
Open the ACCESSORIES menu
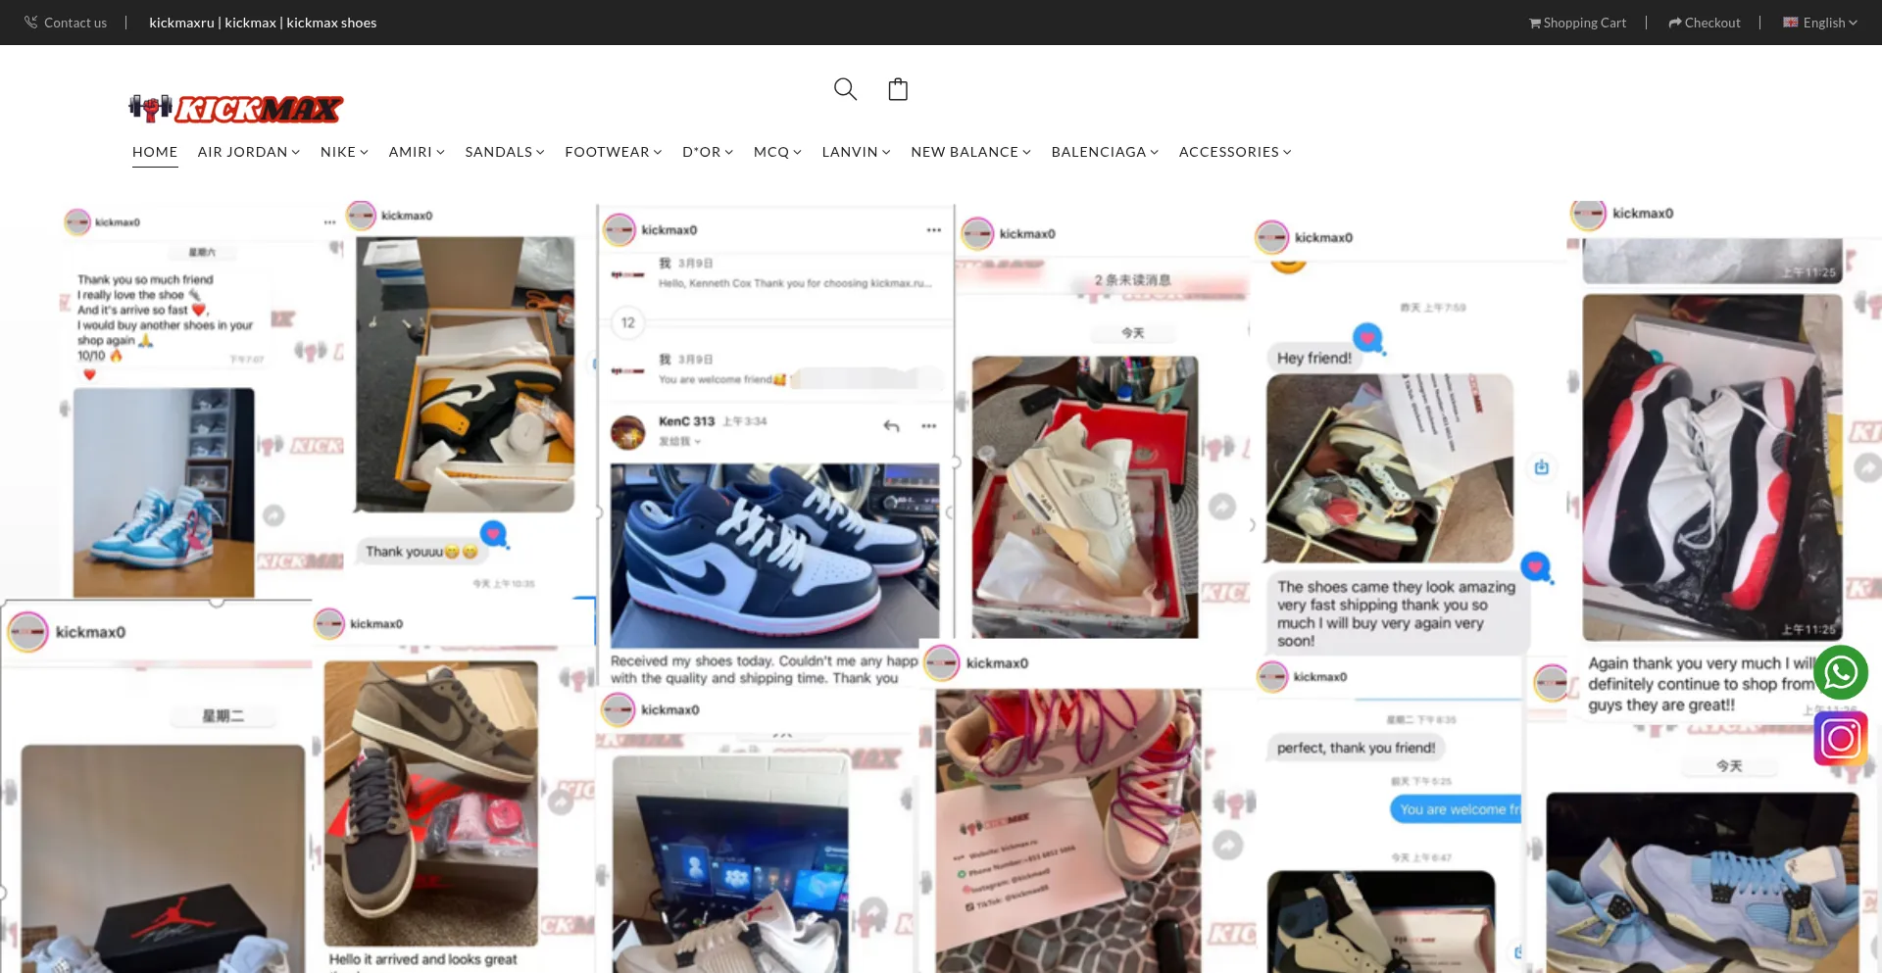[x=1235, y=152]
